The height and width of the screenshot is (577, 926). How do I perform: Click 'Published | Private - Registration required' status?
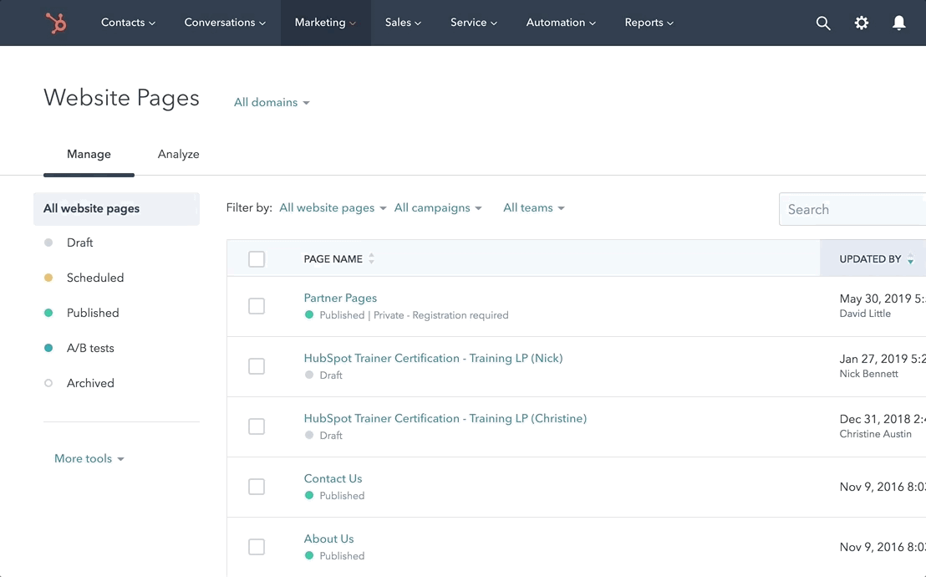[x=414, y=316]
